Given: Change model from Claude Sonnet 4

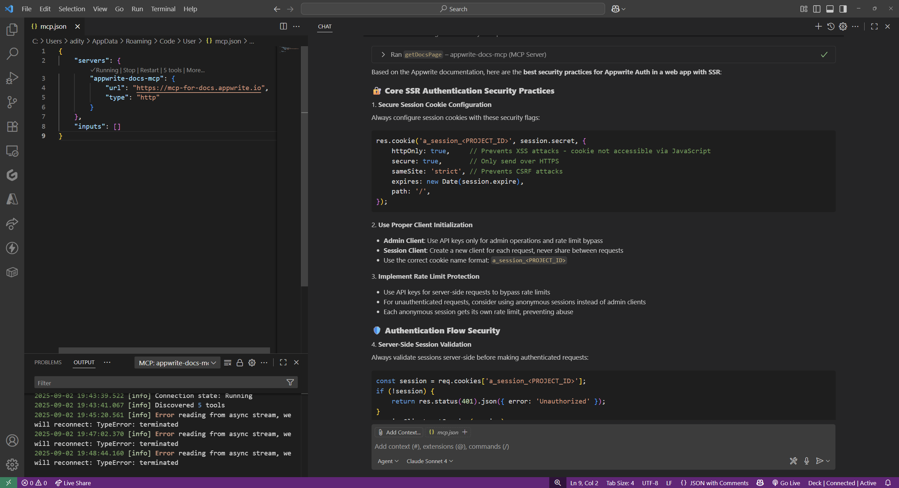Looking at the screenshot, I should [430, 461].
